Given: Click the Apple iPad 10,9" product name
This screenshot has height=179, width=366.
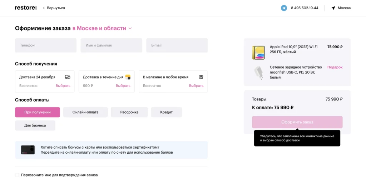Looking at the screenshot, I should pyautogui.click(x=294, y=49).
